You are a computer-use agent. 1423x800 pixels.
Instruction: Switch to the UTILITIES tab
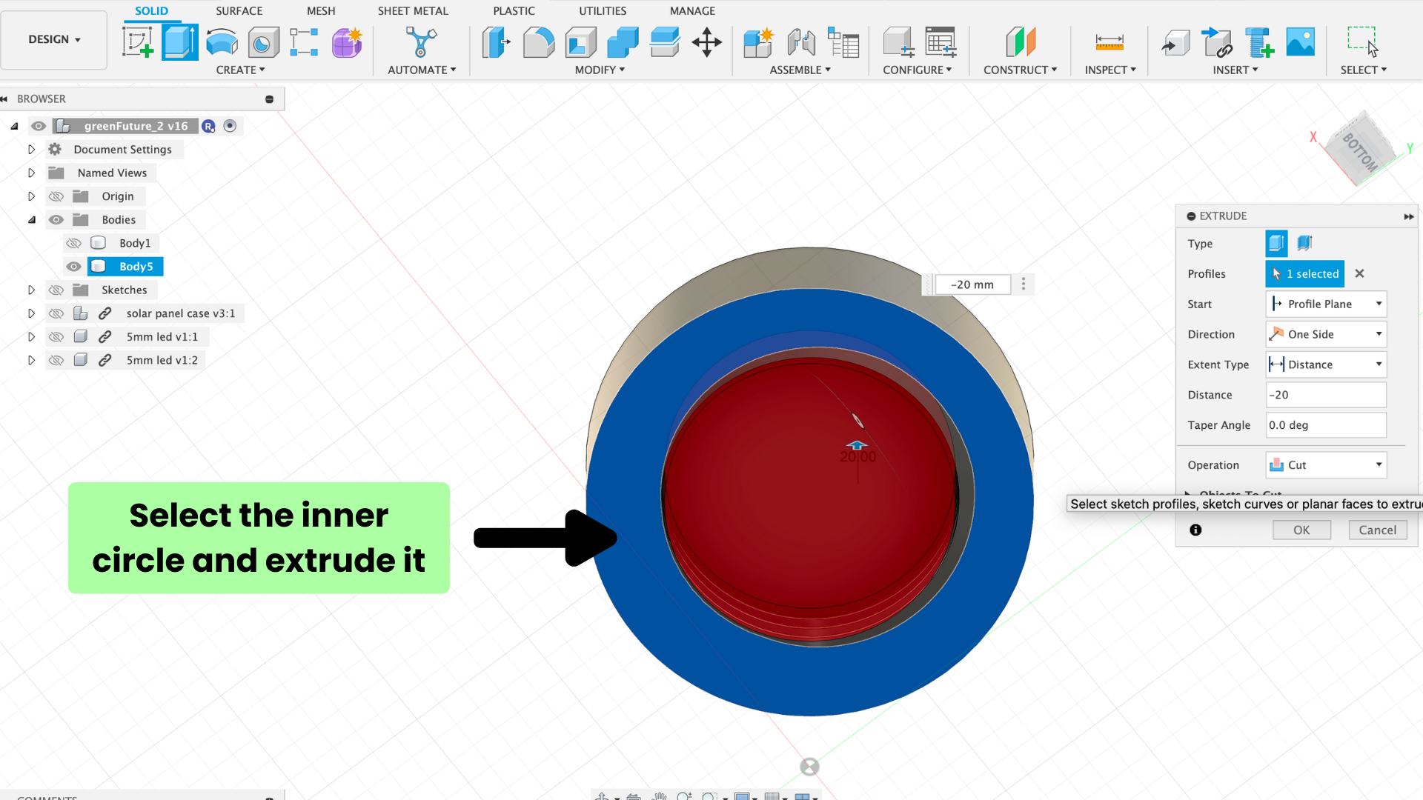pyautogui.click(x=603, y=11)
